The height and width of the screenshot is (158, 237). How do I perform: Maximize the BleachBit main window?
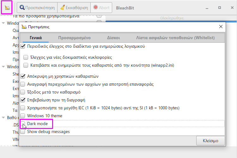(220, 8)
